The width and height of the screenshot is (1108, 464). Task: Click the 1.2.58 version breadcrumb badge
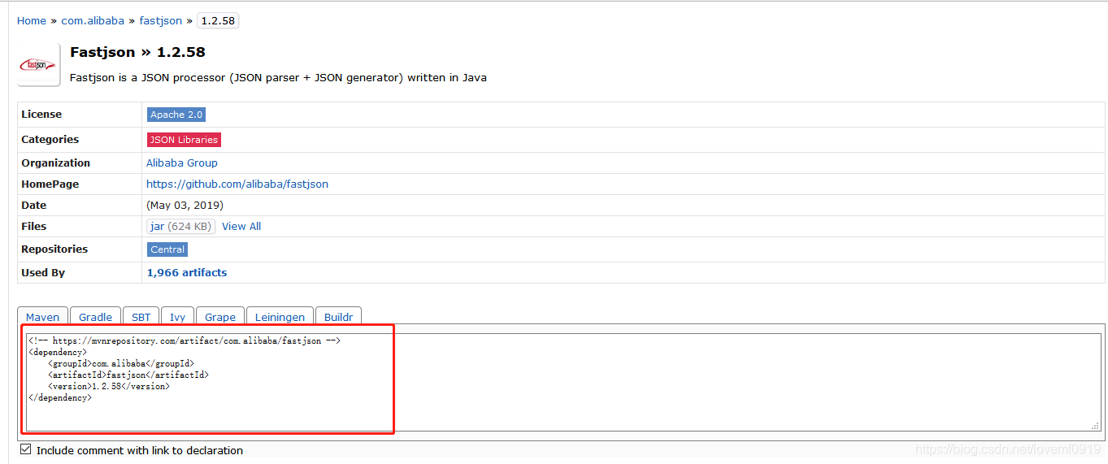click(x=218, y=20)
